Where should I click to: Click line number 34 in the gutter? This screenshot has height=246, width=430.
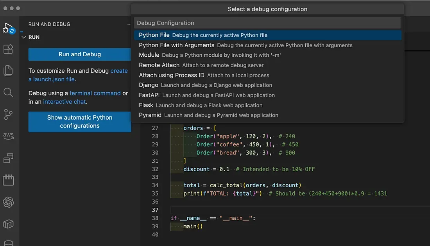(x=155, y=185)
